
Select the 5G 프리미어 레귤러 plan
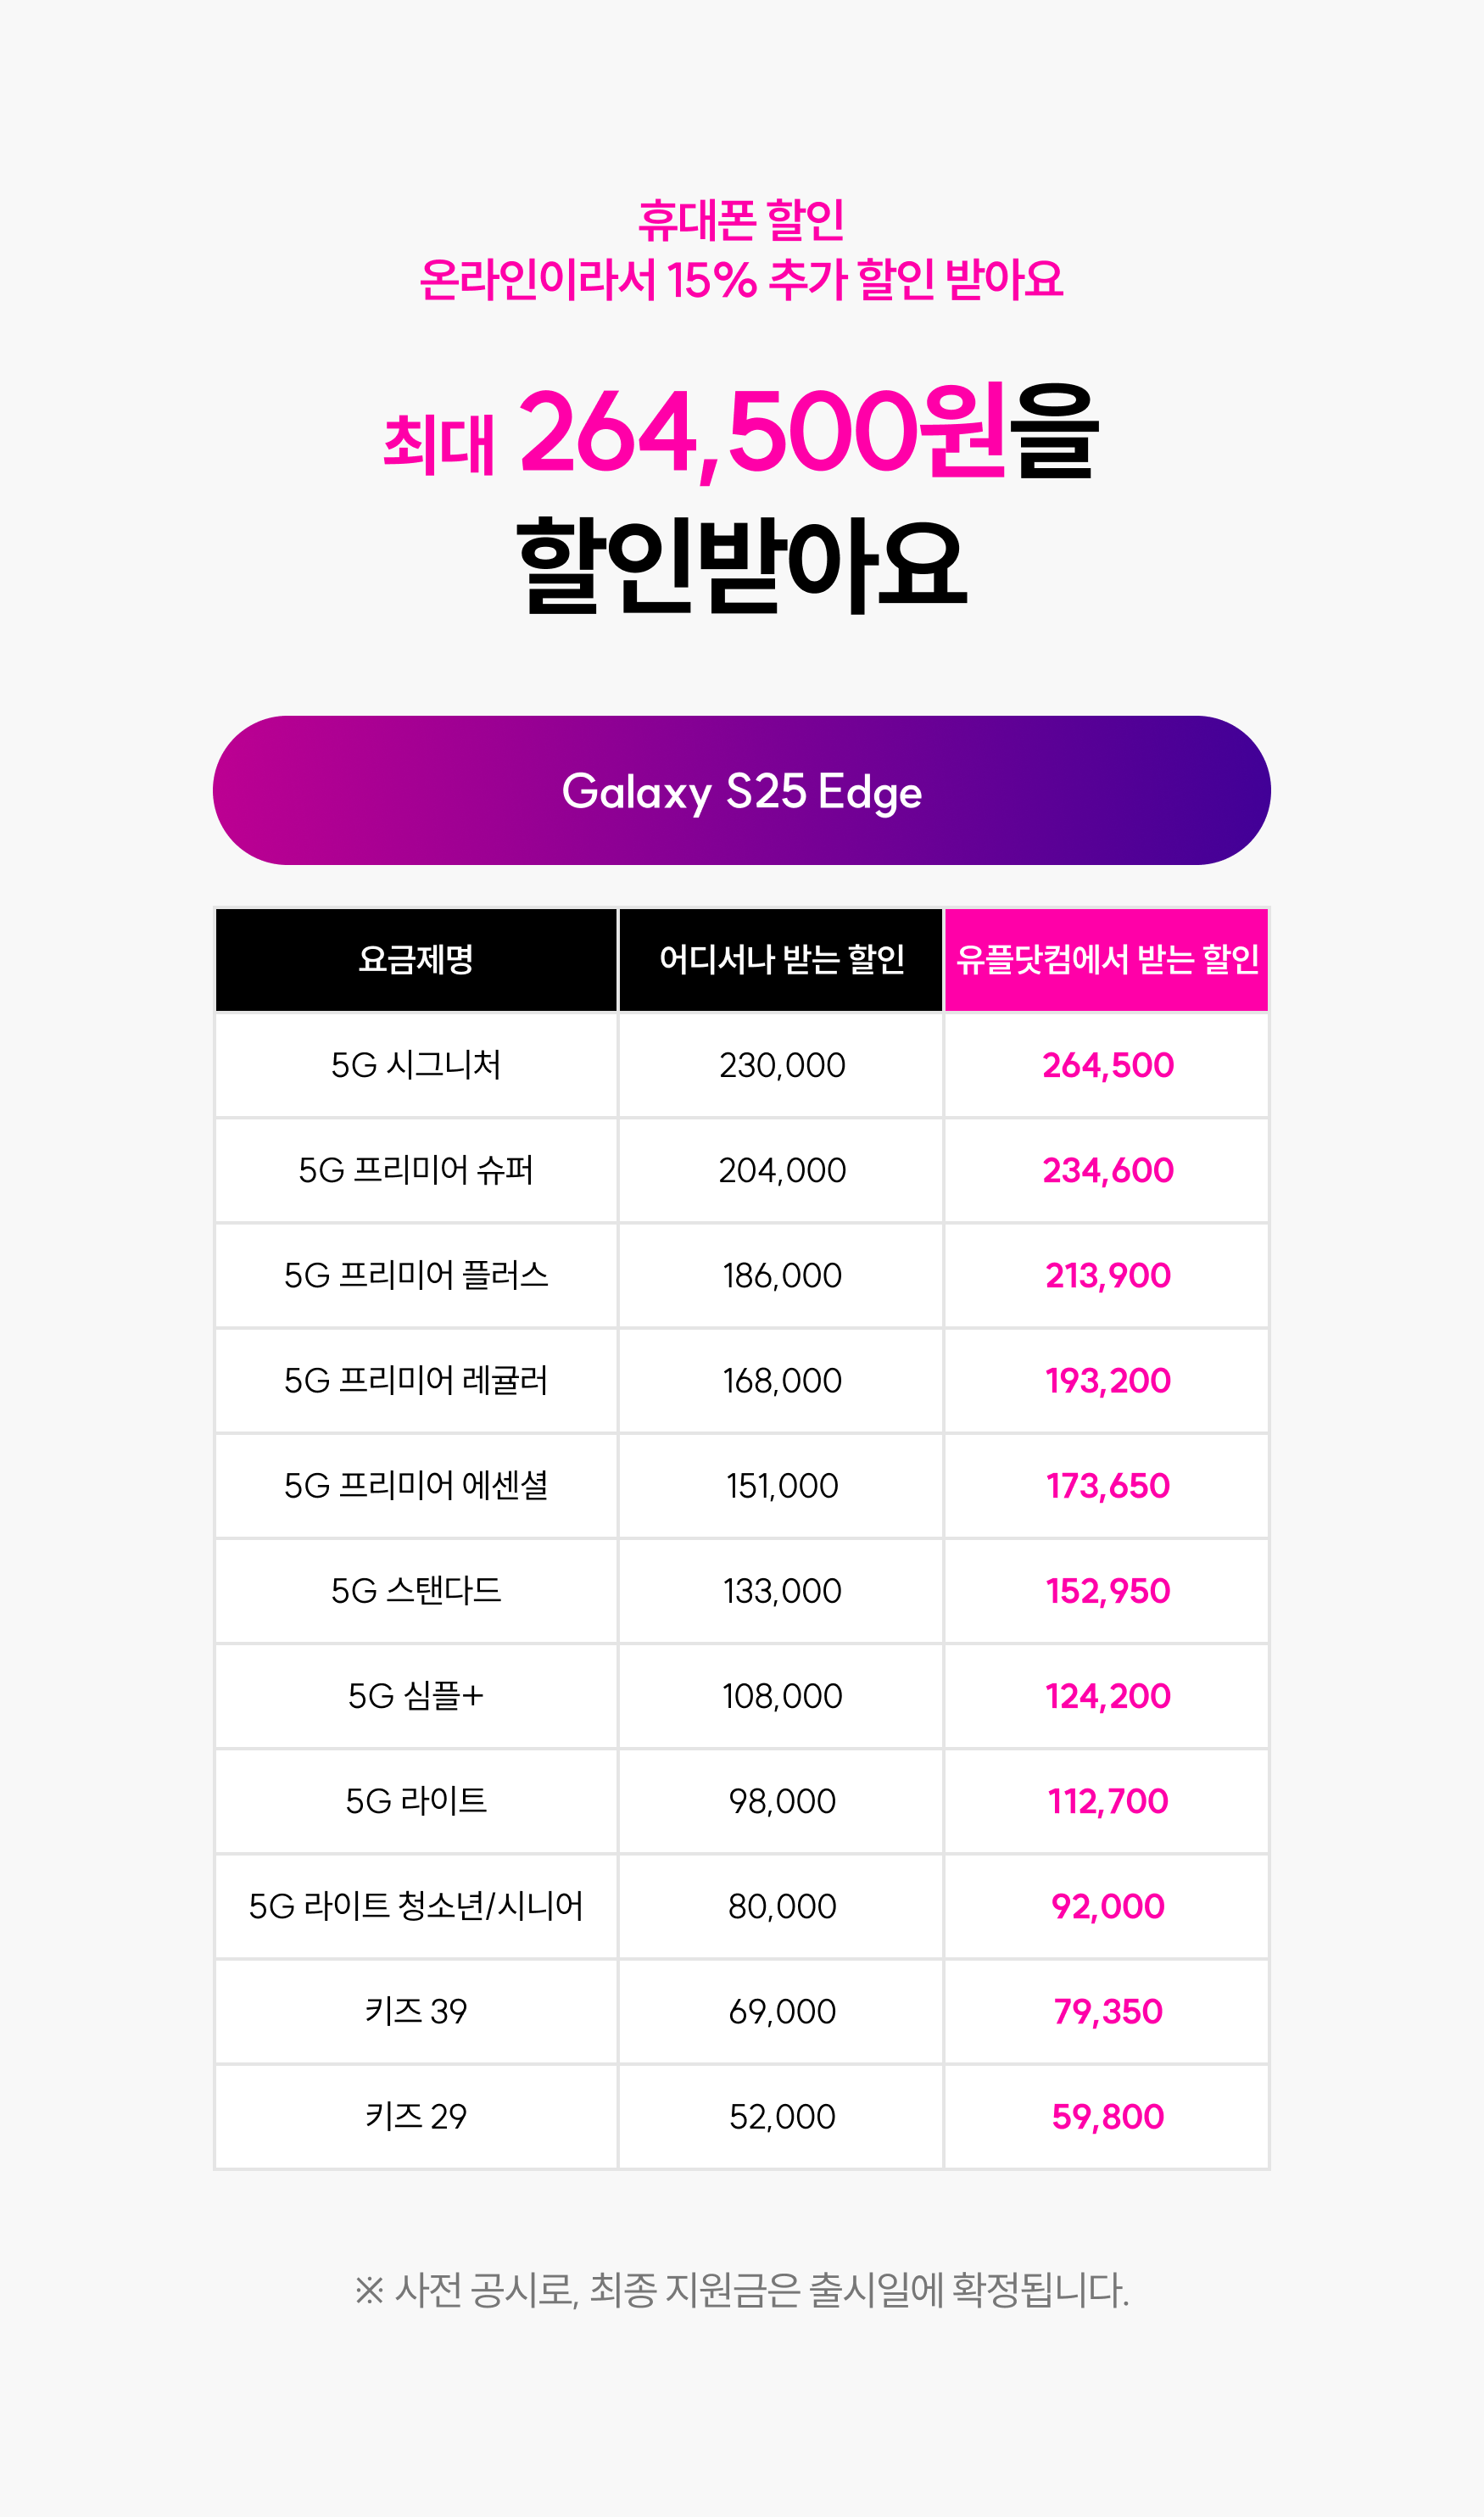tap(416, 1380)
